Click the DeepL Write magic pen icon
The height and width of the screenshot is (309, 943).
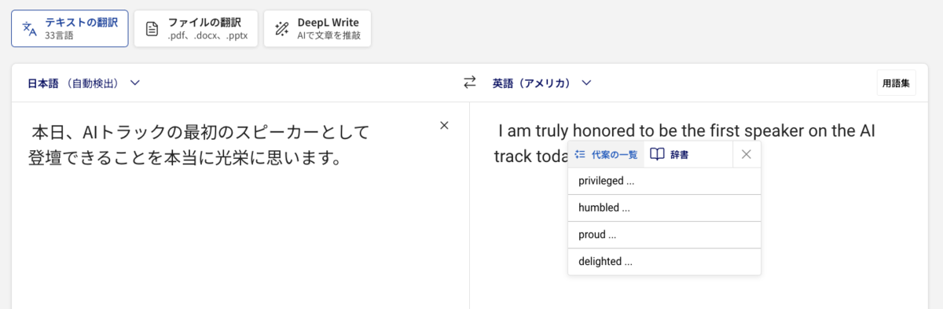point(281,29)
